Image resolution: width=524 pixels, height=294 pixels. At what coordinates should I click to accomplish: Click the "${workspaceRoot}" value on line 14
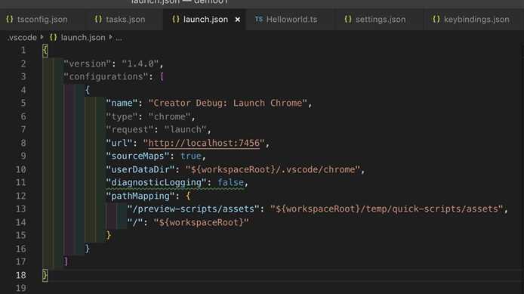[201, 222]
